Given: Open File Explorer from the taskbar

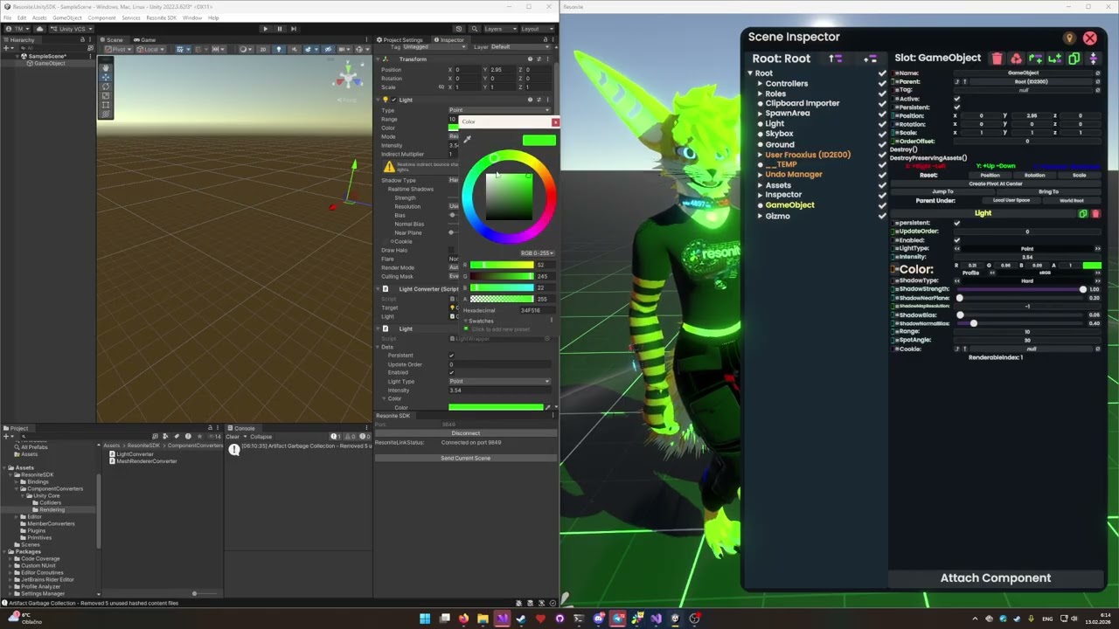Looking at the screenshot, I should 483,619.
